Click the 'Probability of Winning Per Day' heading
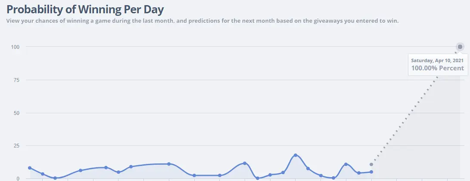This screenshot has height=181, width=470. tap(85, 10)
